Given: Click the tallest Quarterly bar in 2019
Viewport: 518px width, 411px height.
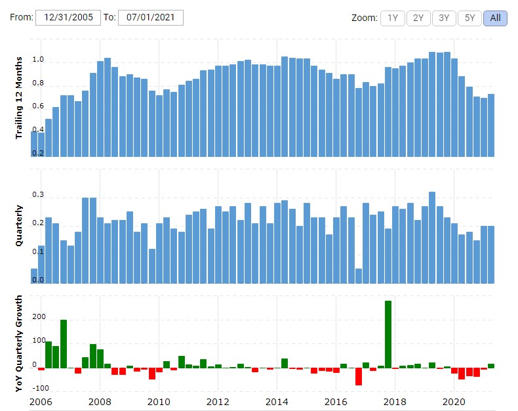Looking at the screenshot, I should pyautogui.click(x=432, y=238).
